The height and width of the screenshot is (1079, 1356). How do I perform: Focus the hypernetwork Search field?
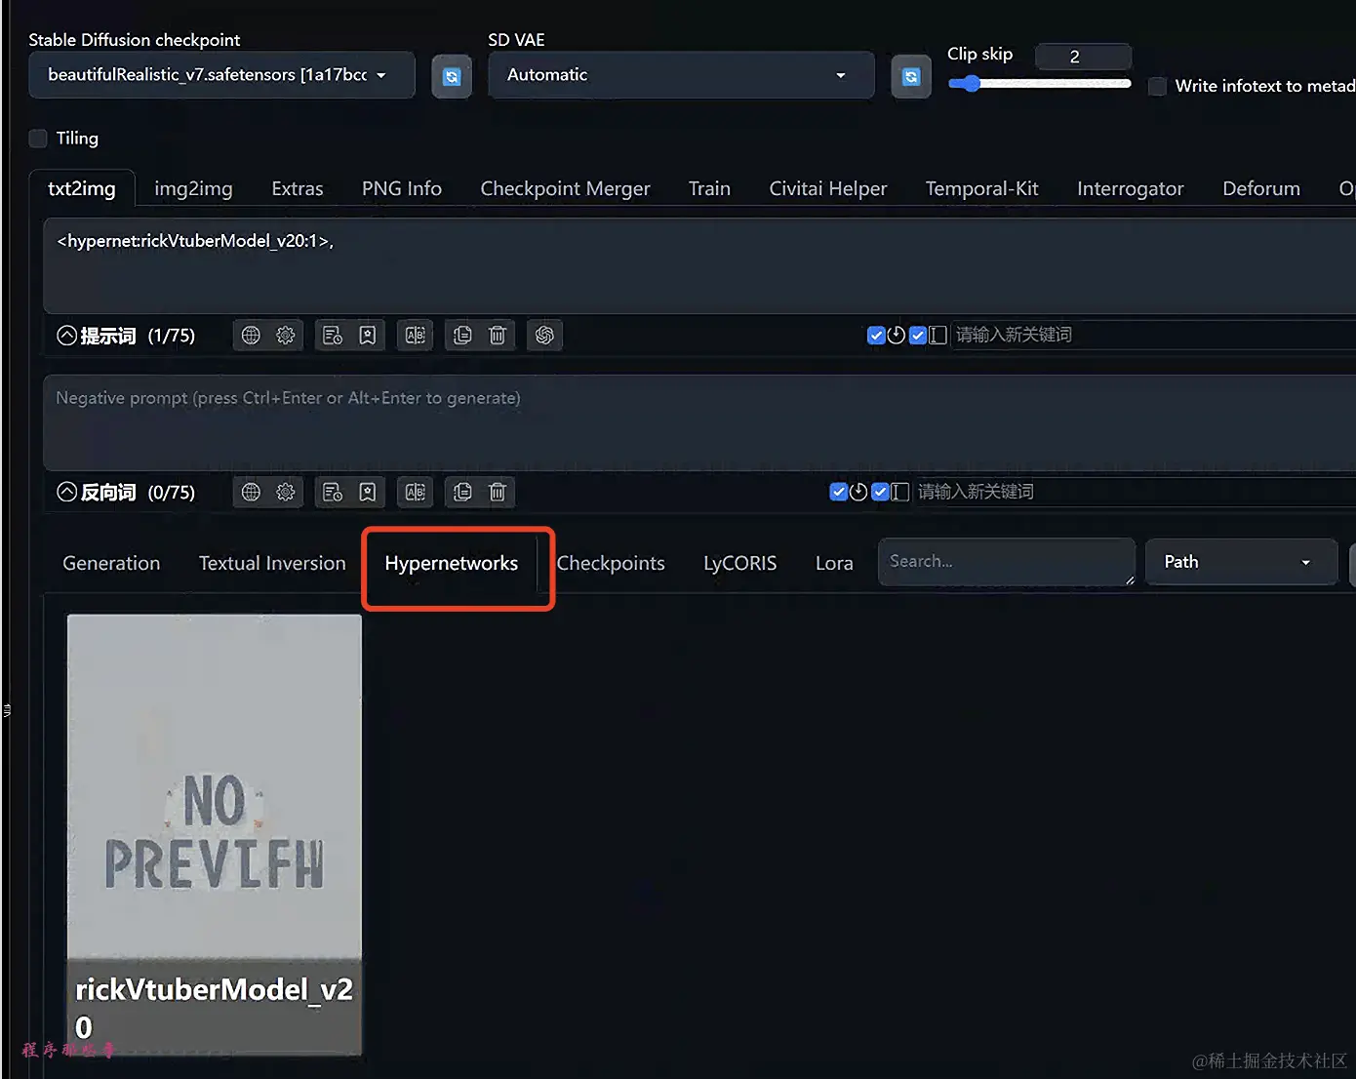pos(1007,562)
